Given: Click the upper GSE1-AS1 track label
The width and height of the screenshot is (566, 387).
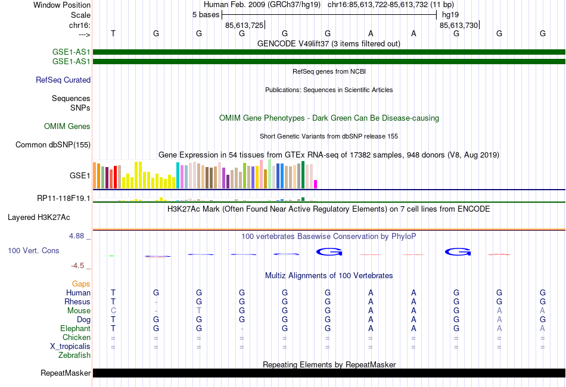Looking at the screenshot, I should (x=71, y=52).
